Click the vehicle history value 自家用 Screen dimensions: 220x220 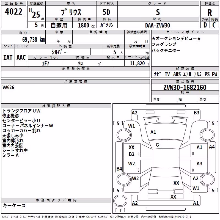[59, 25]
